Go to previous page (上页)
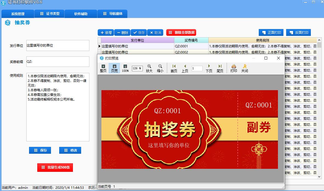Image resolution: width=324 pixels, height=191 pixels. (x=185, y=68)
